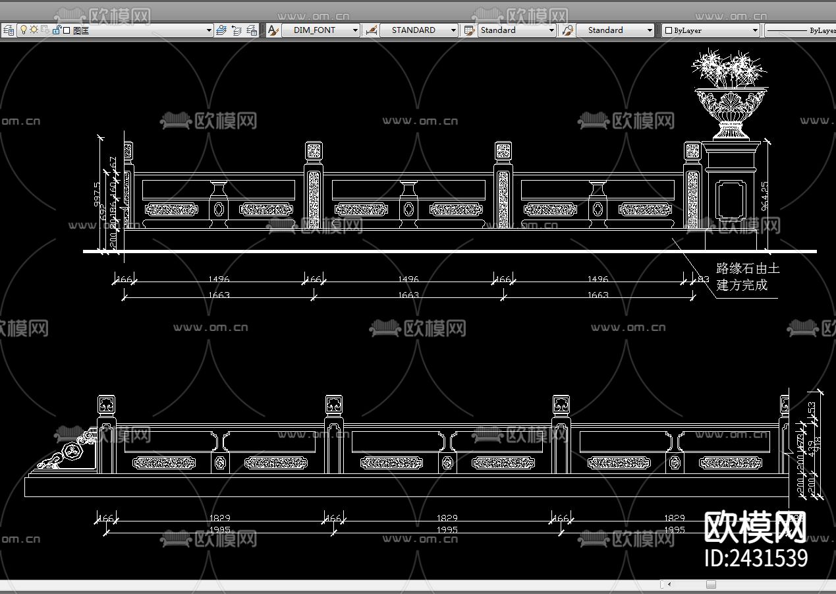This screenshot has width=836, height=594.
Task: Expand the multileader style Standard dropdown
Action: tap(650, 30)
